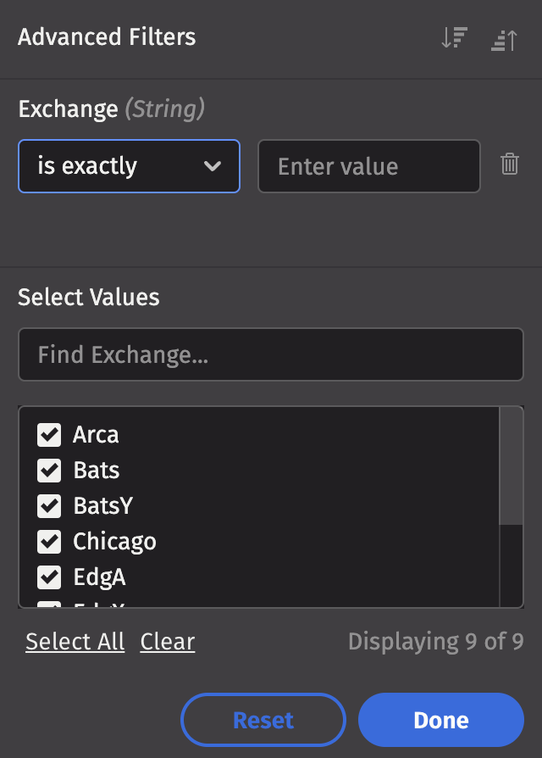Click the Select All link
This screenshot has height=758, width=542.
(x=75, y=642)
